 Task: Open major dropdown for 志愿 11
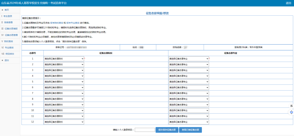click(x=189, y=116)
